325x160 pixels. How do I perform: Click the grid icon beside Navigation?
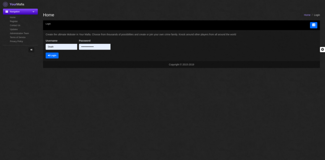[x=7, y=12]
